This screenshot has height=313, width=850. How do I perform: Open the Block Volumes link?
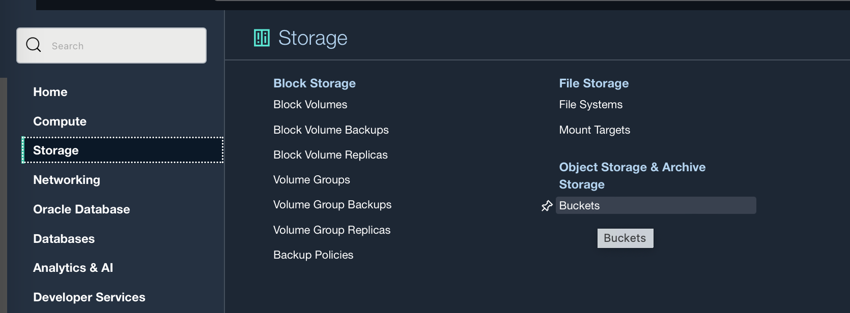(310, 105)
